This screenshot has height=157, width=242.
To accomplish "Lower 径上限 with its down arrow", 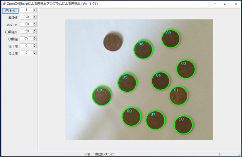I will click(35, 54).
